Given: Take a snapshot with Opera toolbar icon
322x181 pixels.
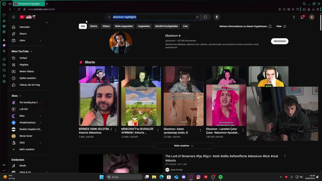Looking at the screenshot, I should [284, 9].
